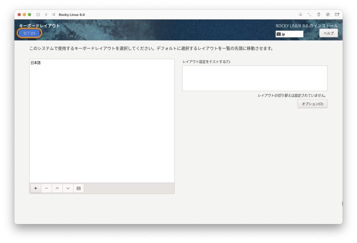Open shared folder settings in VM toolbar
This screenshot has height=243, width=357.
pyautogui.click(x=336, y=14)
